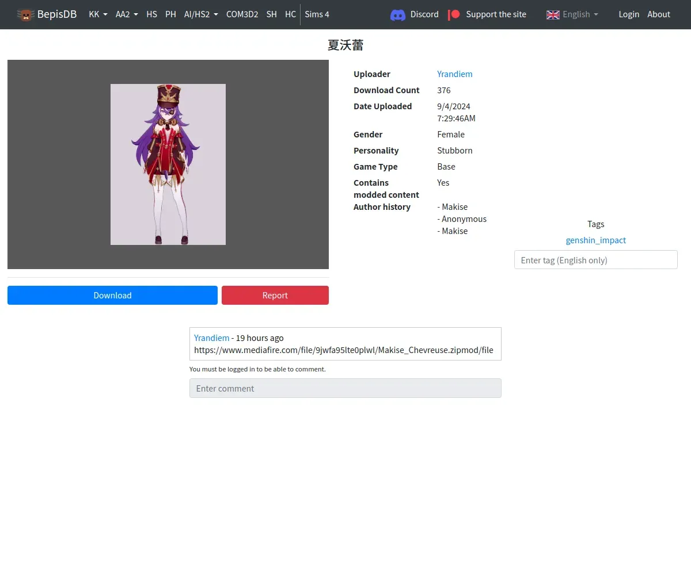Viewport: 691px width, 575px height.
Task: Click the Discord text link
Action: (424, 14)
